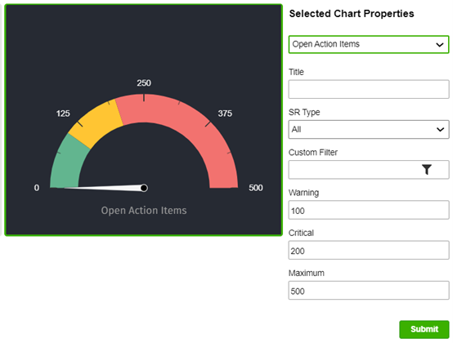The image size is (453, 343).
Task: Click the 125 gauge tick label
Action: (63, 114)
